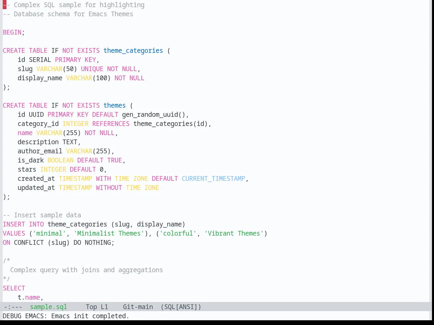Click the WITHOUT keyword on the updated_at line

click(109, 188)
